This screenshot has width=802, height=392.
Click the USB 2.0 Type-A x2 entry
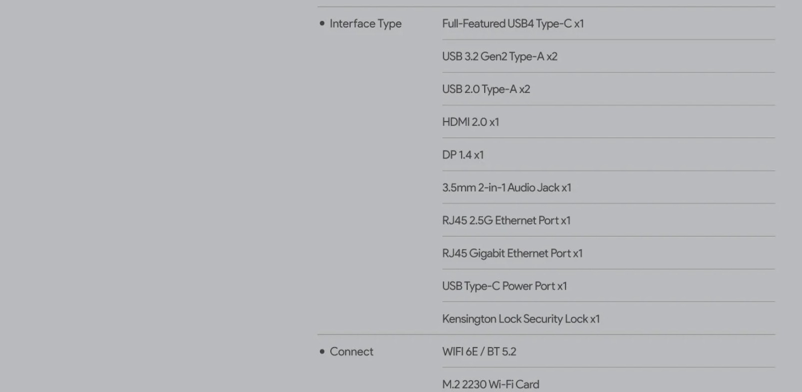point(486,89)
